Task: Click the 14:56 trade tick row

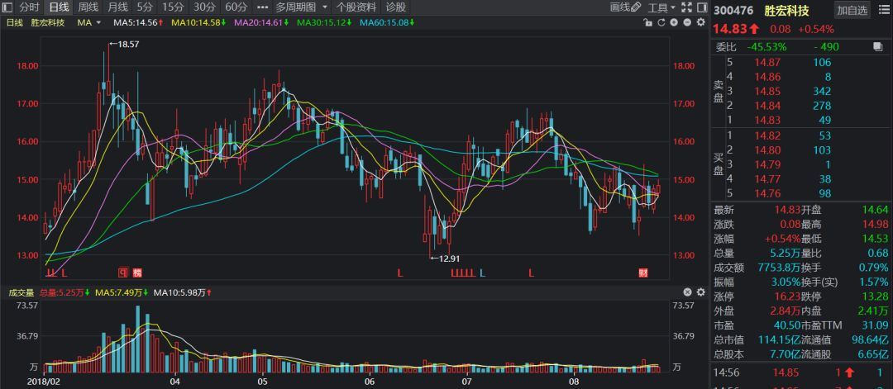Action: pos(801,373)
